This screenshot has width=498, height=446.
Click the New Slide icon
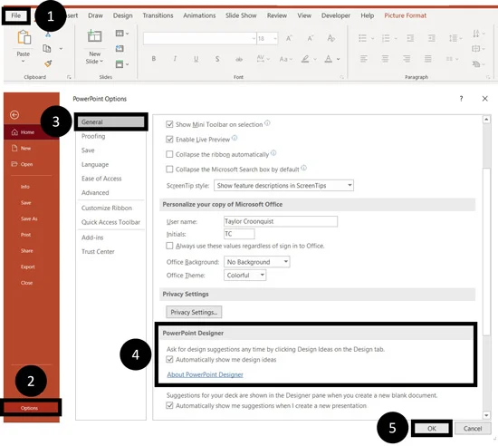(x=95, y=36)
